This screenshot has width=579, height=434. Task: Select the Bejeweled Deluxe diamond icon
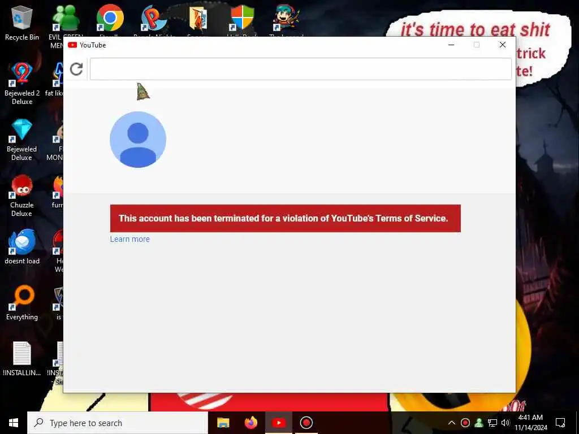(x=22, y=130)
